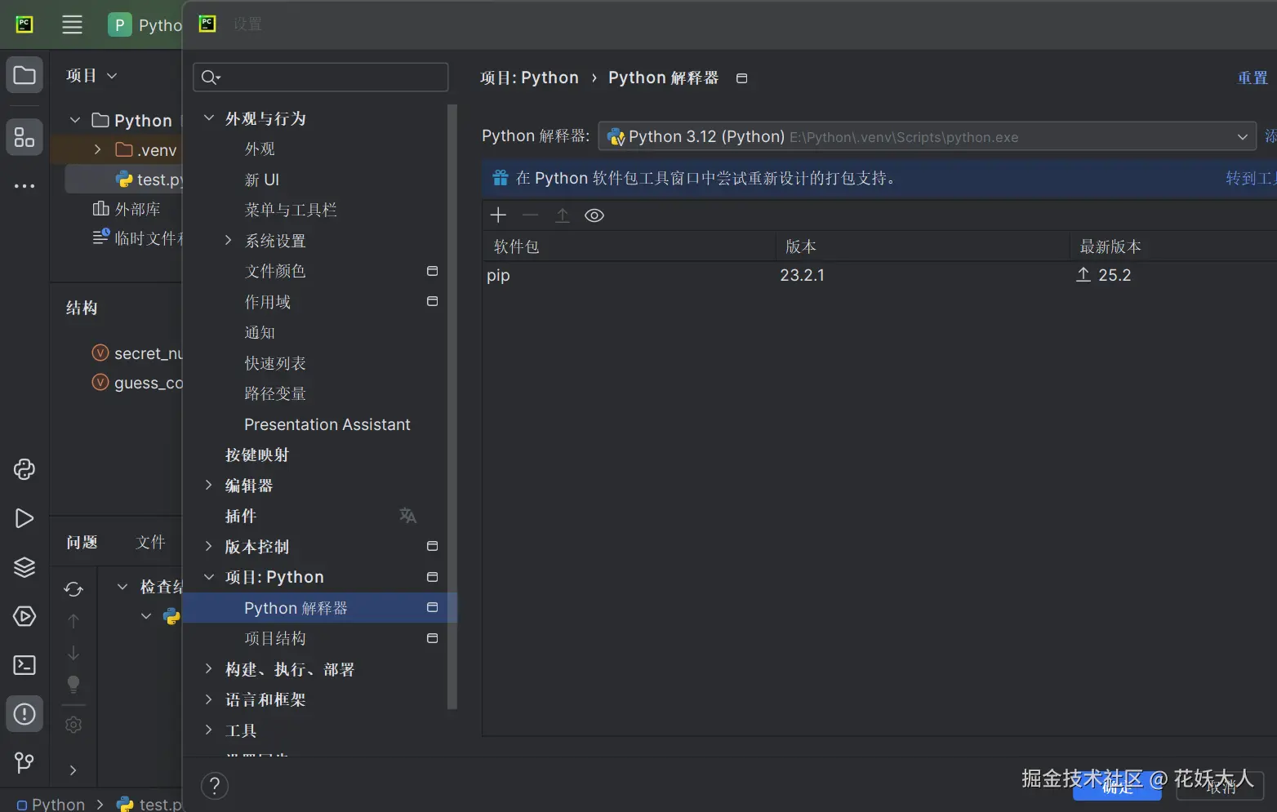
Task: Toggle show early releases eye icon
Action: [x=594, y=215]
